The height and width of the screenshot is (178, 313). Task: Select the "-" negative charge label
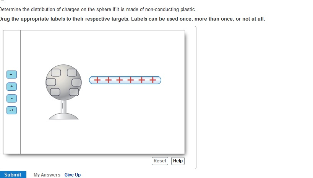[11, 98]
